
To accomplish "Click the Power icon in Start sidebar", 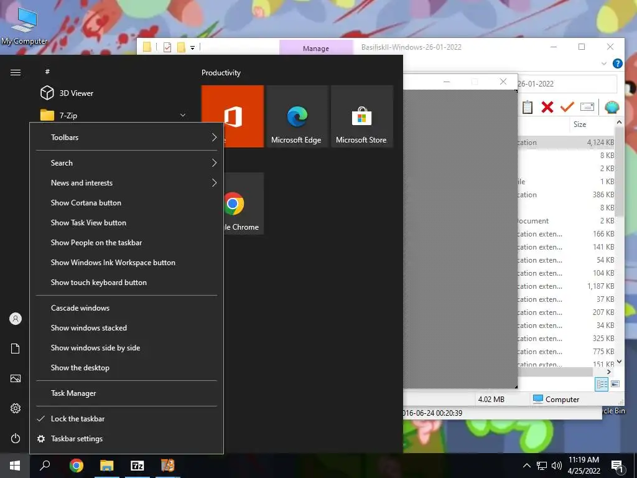I will [x=16, y=438].
